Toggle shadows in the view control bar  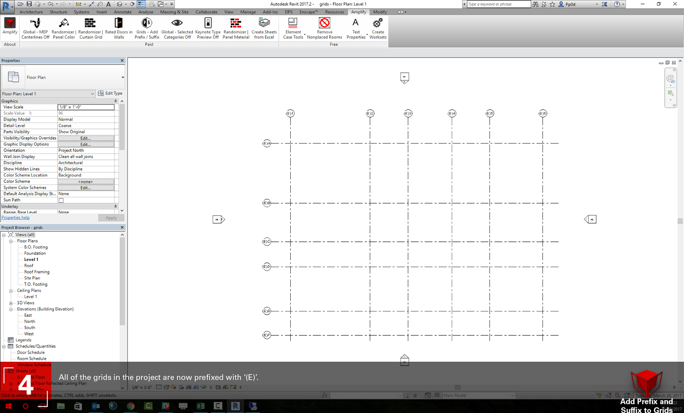(181, 387)
